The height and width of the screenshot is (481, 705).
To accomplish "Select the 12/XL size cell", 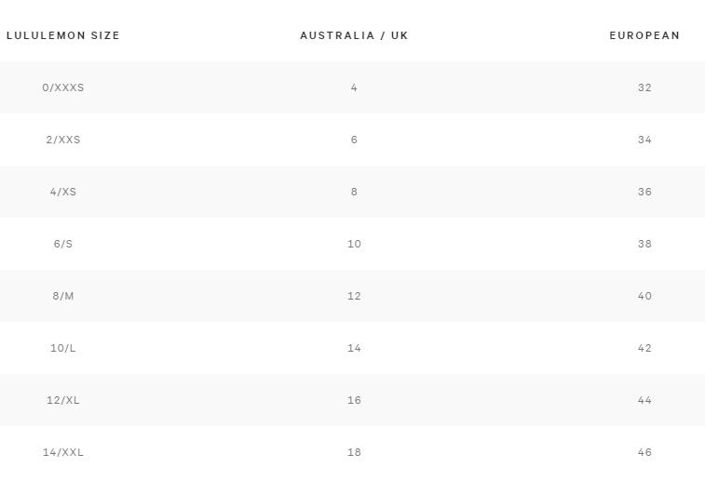I will 63,400.
